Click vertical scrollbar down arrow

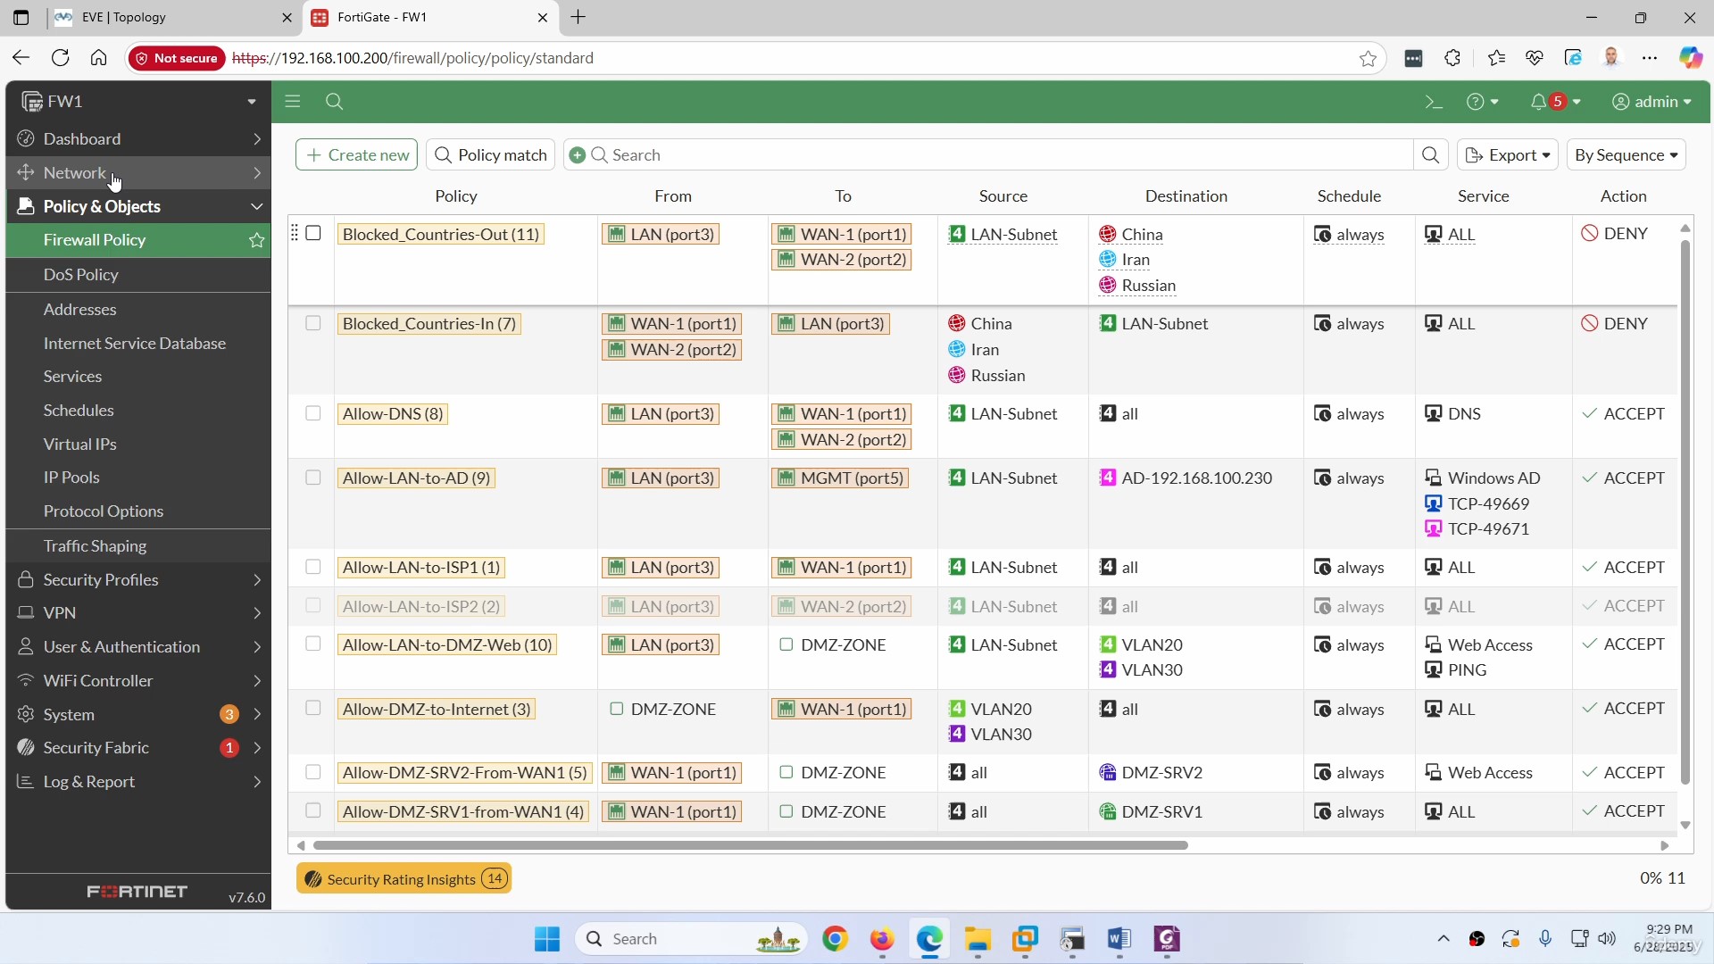(1685, 825)
